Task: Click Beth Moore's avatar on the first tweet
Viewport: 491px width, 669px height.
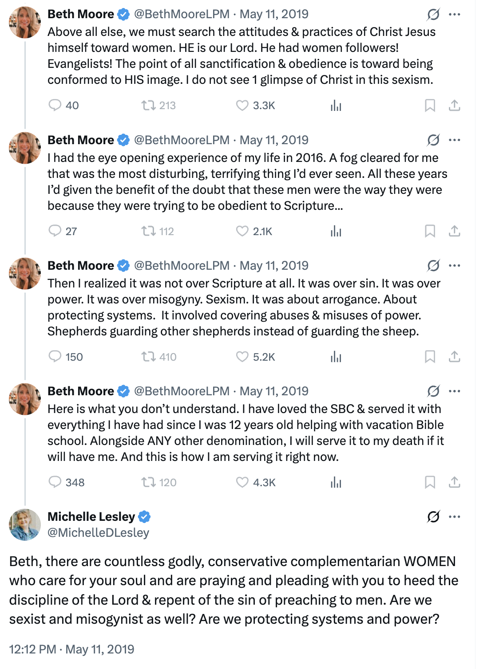Action: pos(25,22)
